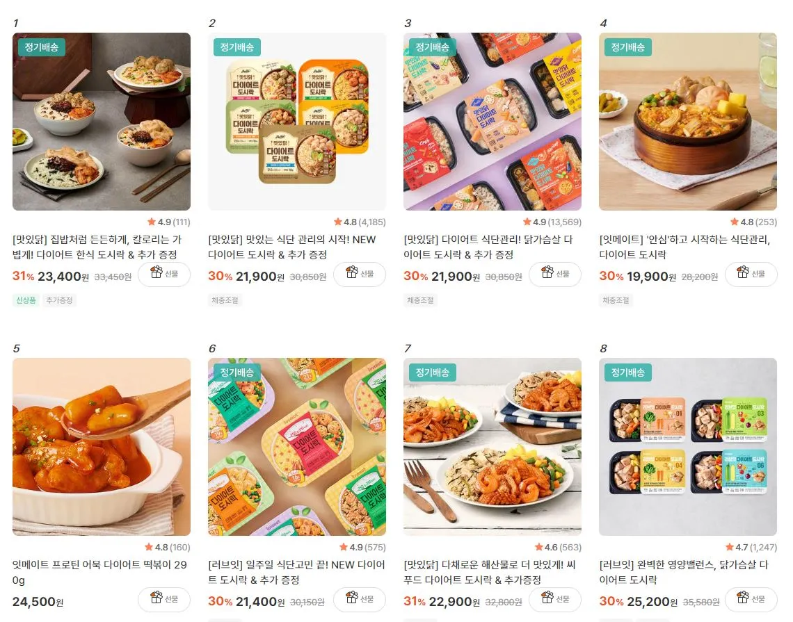The height and width of the screenshot is (622, 793).
Task: Click gift button on 닭가슴살 다이어트 도시락 item 3
Action: 555,275
